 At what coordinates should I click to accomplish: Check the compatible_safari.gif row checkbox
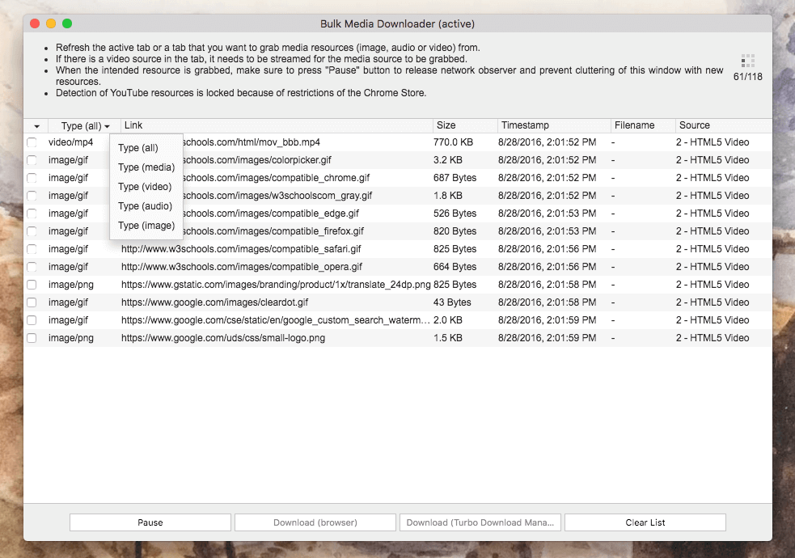[32, 249]
